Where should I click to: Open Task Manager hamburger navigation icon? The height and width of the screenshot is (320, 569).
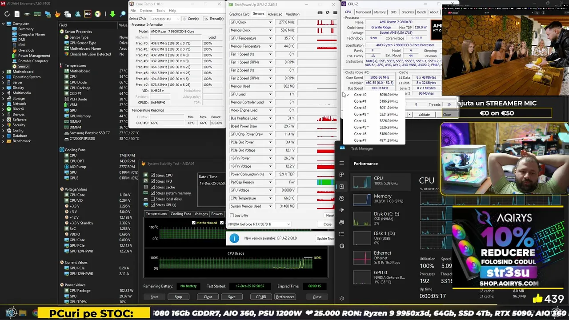tap(341, 163)
